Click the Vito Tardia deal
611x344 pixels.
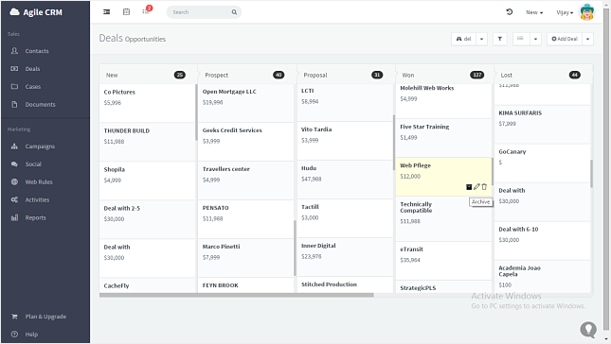[x=345, y=140]
